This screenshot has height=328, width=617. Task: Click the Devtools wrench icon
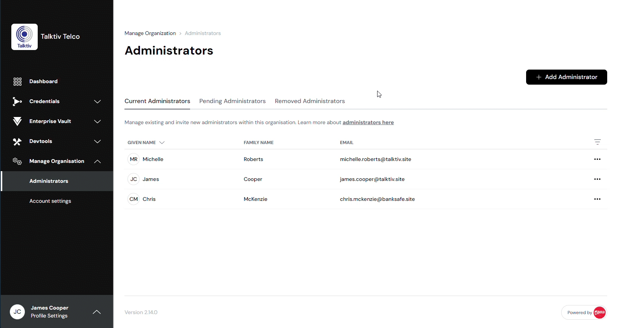(x=17, y=141)
